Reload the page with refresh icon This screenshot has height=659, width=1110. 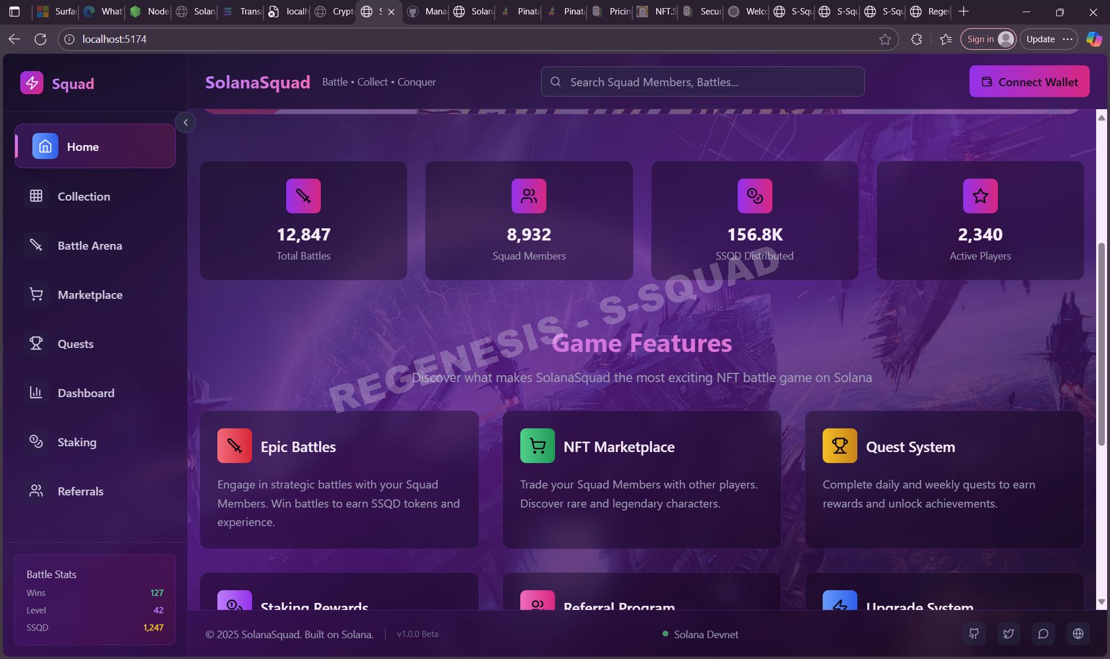40,39
